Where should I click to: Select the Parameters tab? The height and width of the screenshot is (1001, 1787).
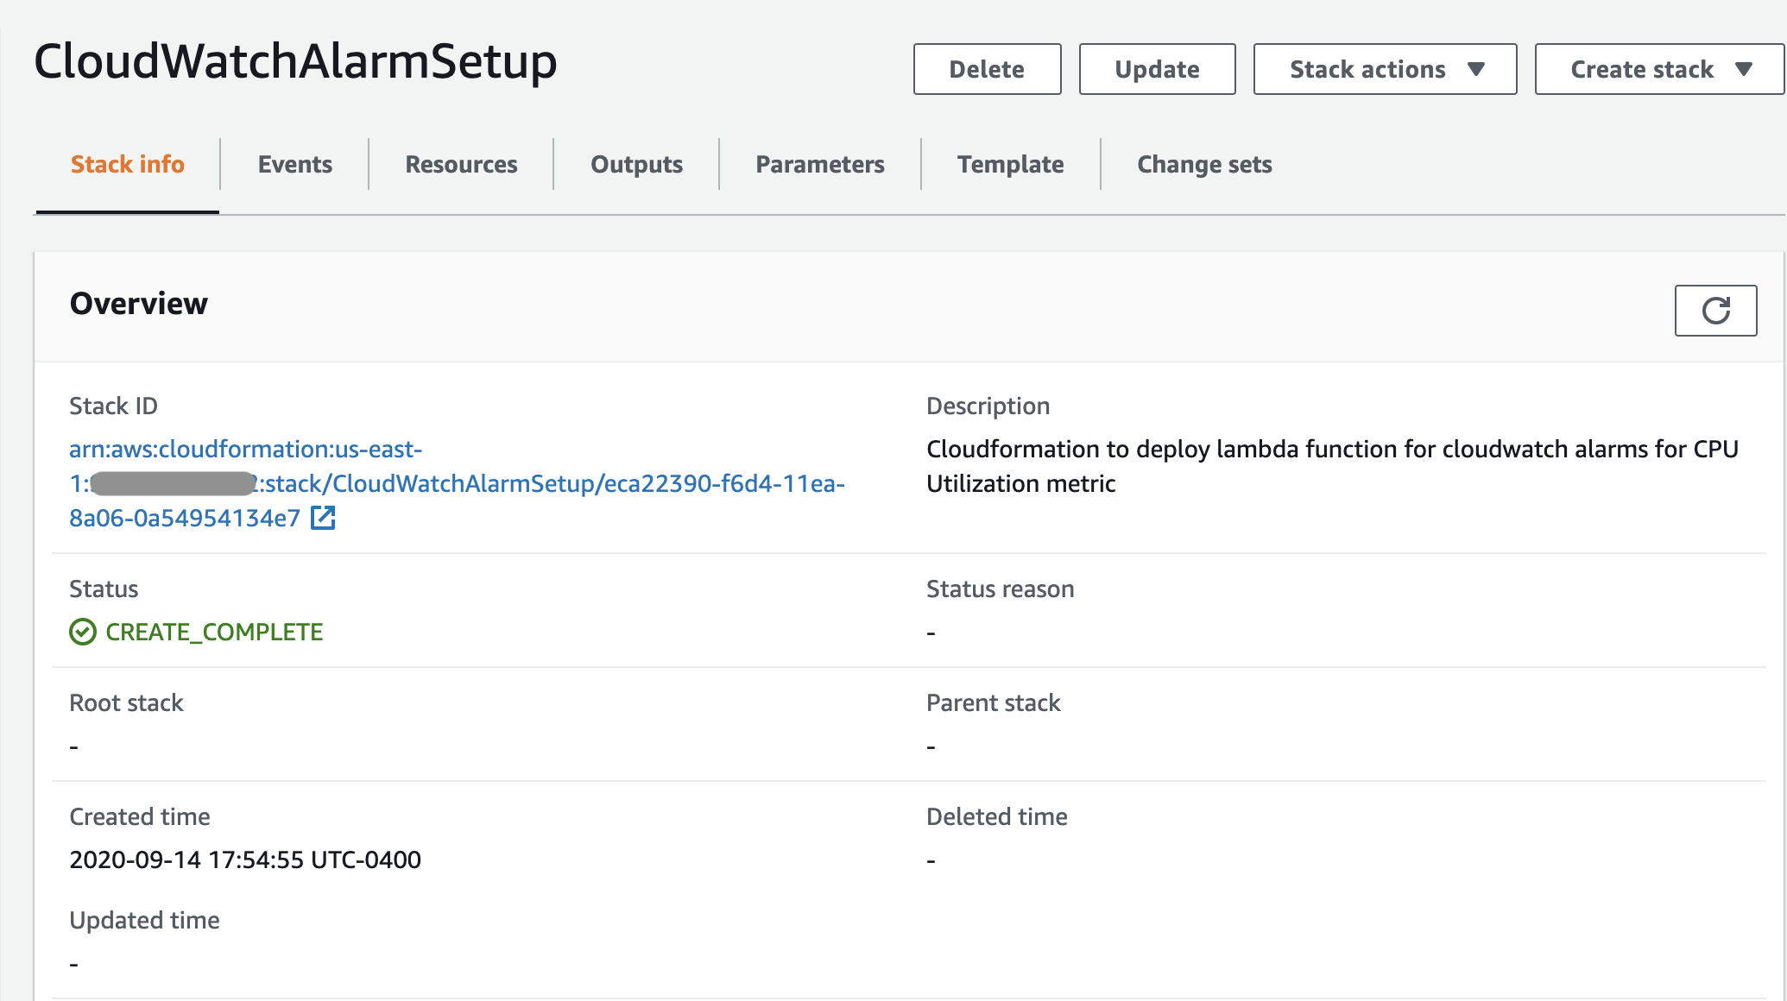coord(819,164)
